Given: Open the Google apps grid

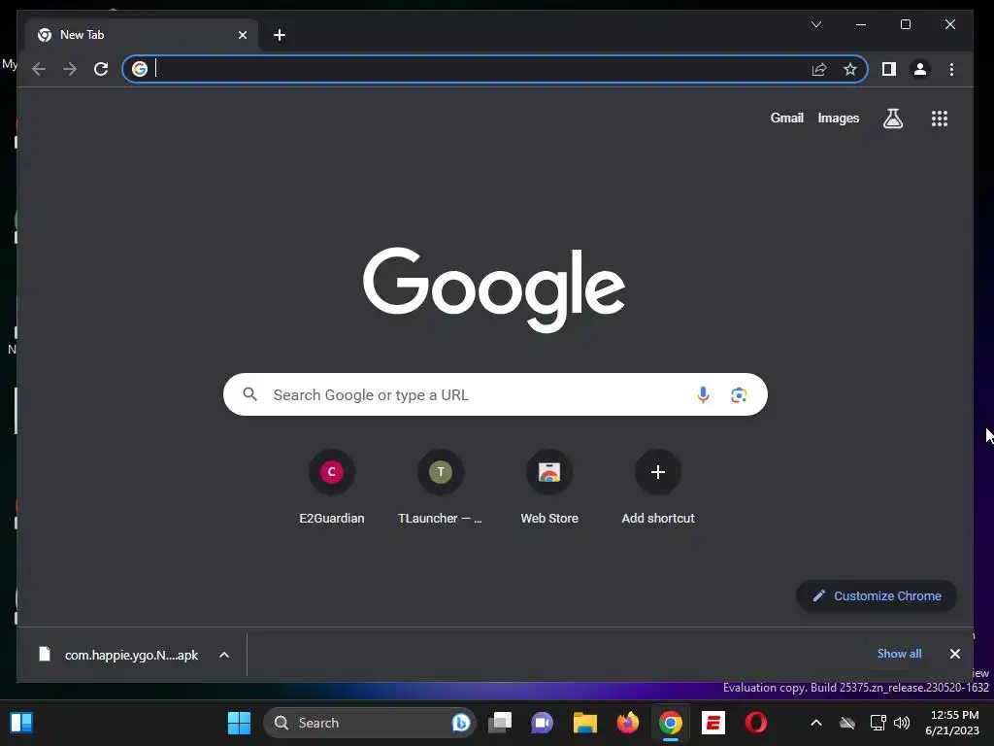Looking at the screenshot, I should click(940, 118).
